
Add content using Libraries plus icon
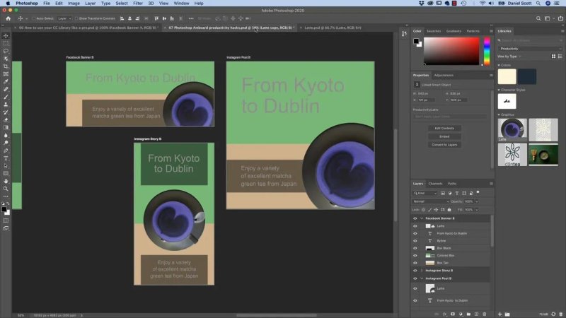coord(500,314)
